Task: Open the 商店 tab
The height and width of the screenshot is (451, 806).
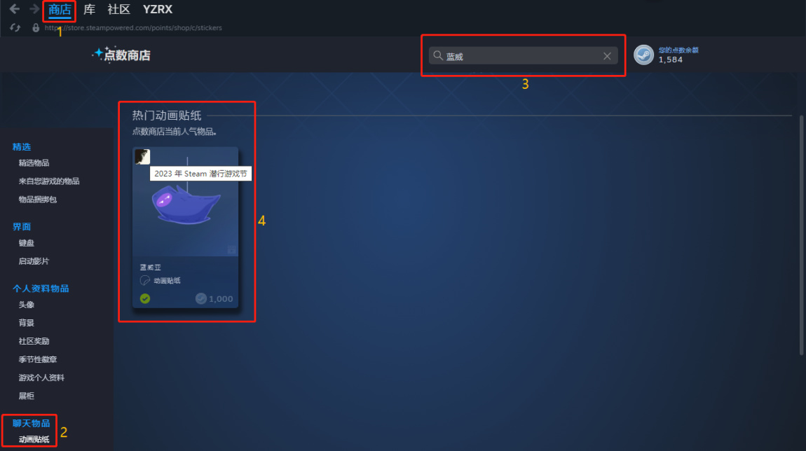Action: (60, 9)
